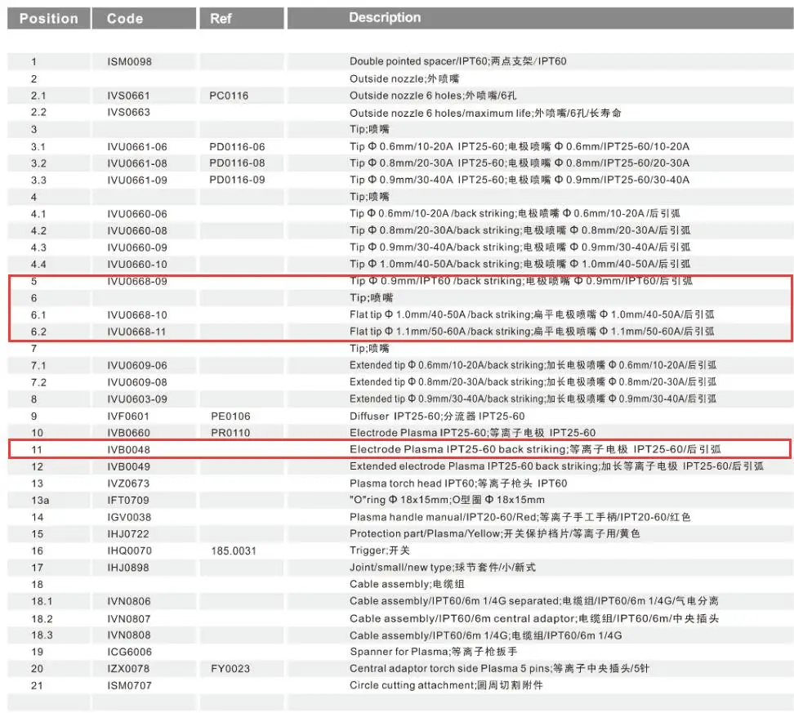794x713 pixels.
Task: Click Plasma torch head IPT60 description
Action: (458, 484)
